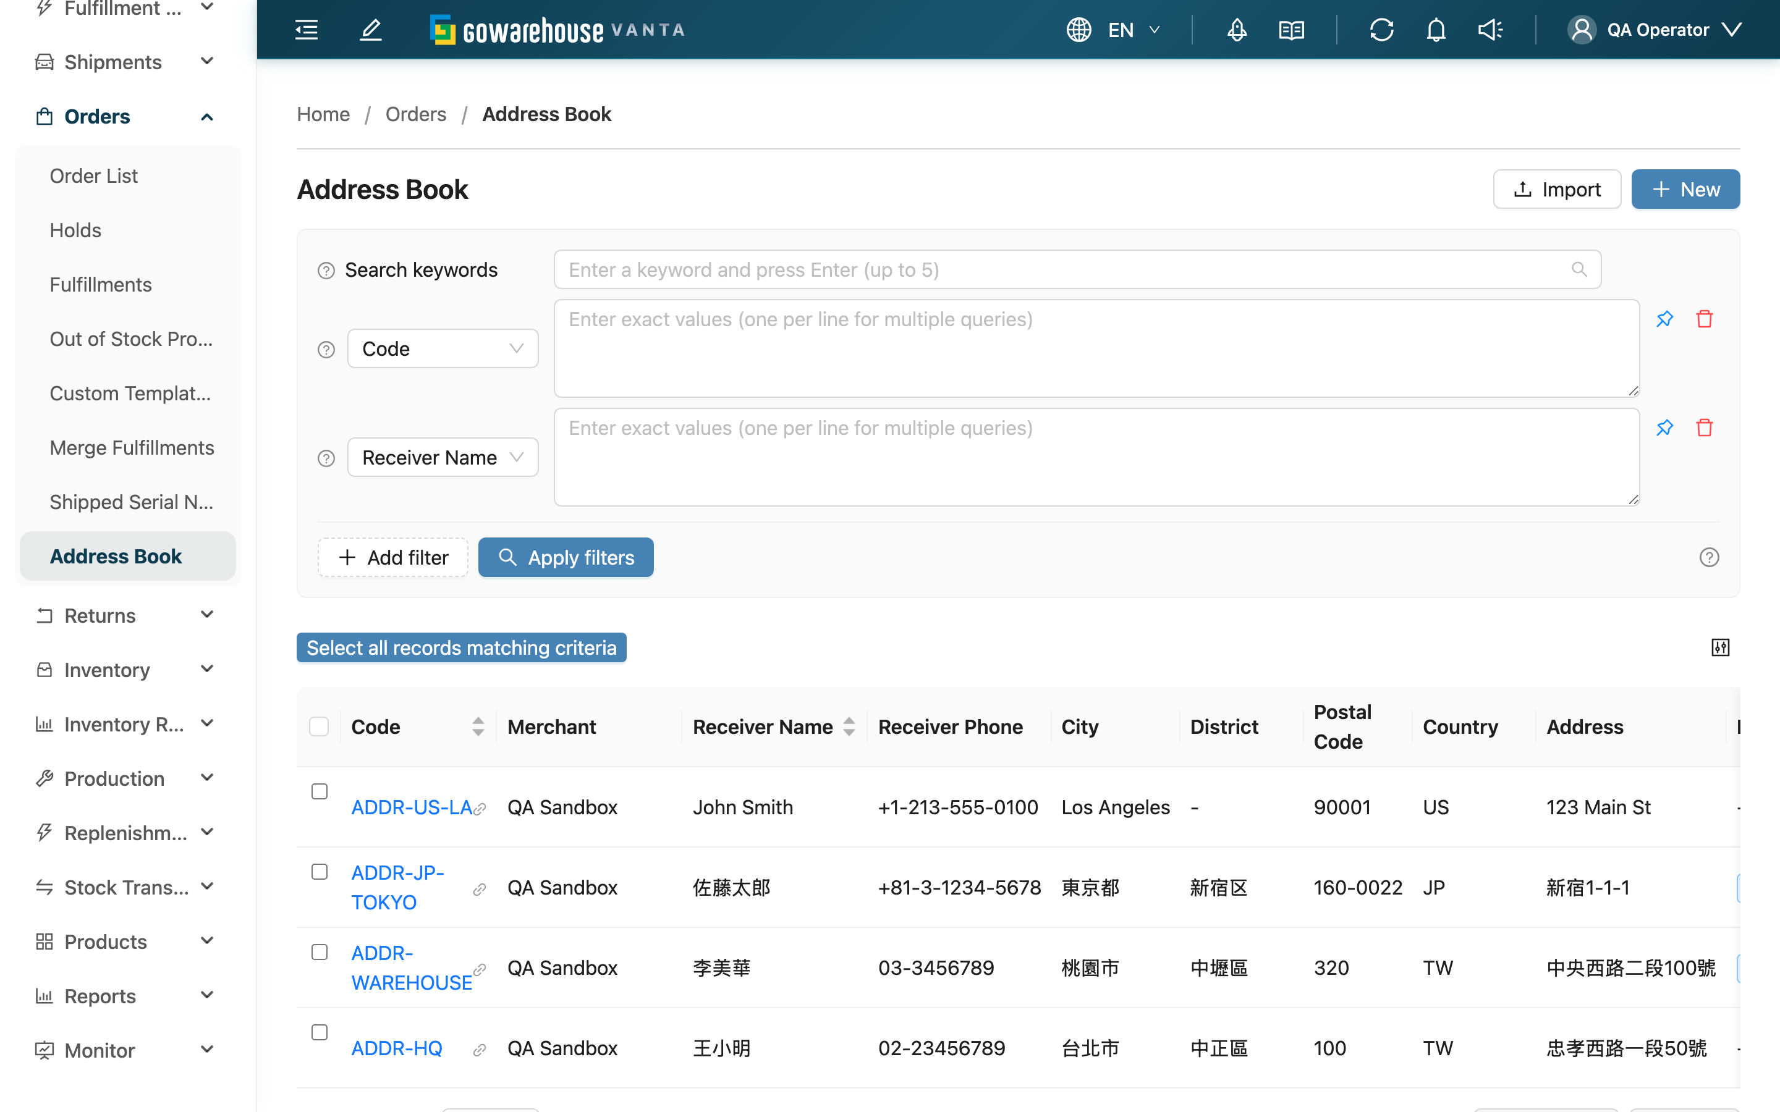Open the Receiver Name filter field dropdown

443,457
